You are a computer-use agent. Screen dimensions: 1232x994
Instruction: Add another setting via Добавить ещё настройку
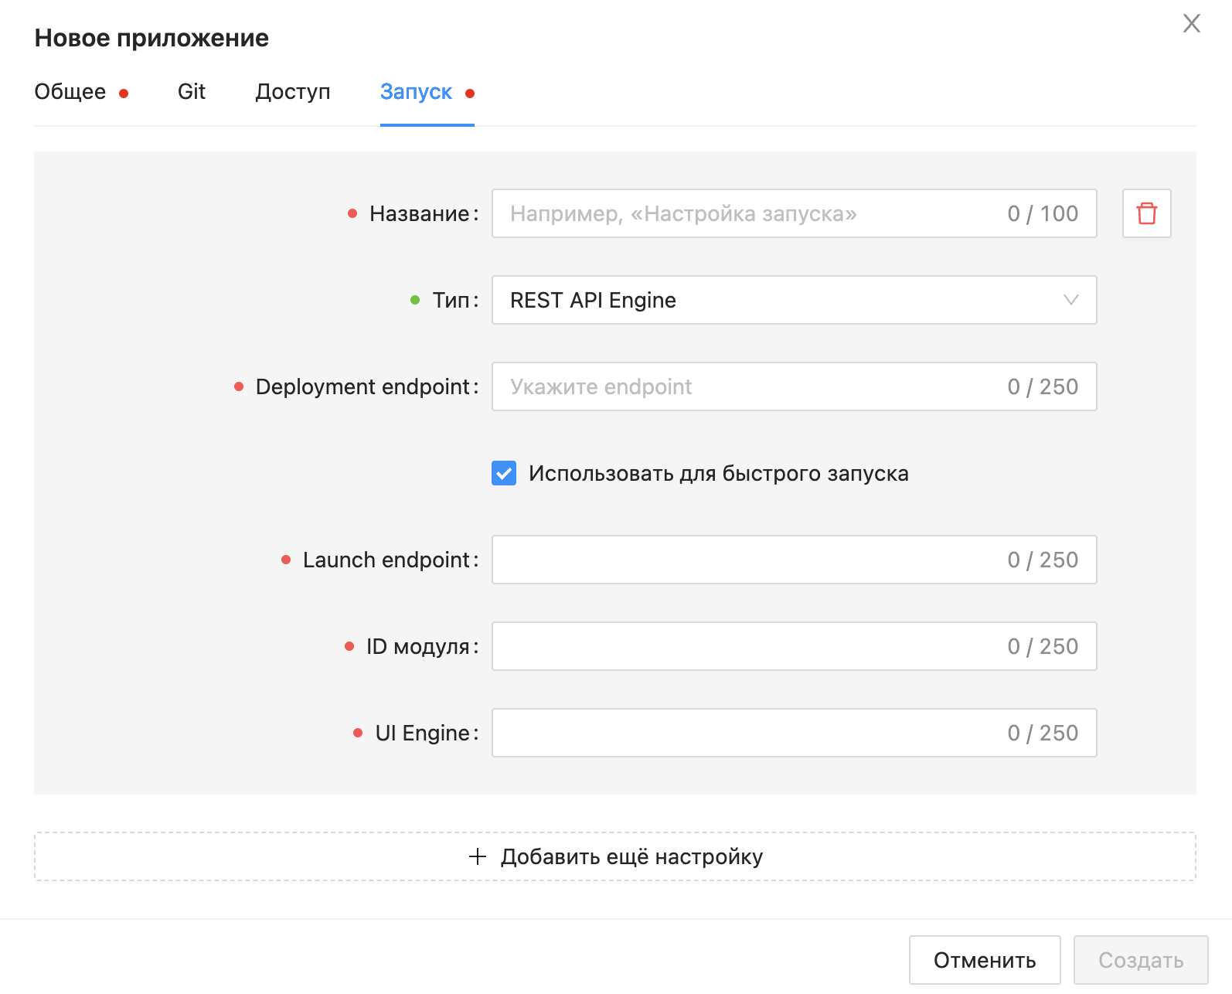point(631,856)
